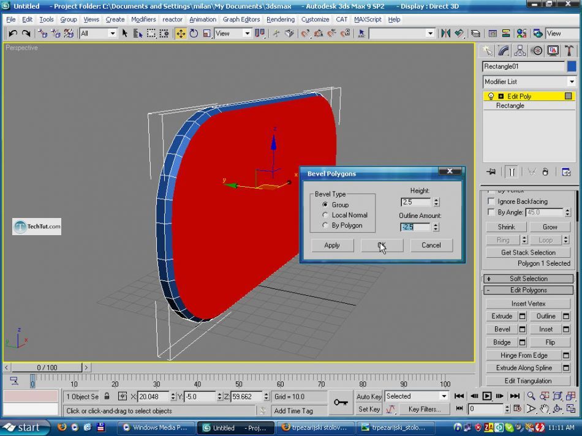Click Show End Result toggle icon
Viewport: 582px width, 436px height.
pyautogui.click(x=512, y=172)
